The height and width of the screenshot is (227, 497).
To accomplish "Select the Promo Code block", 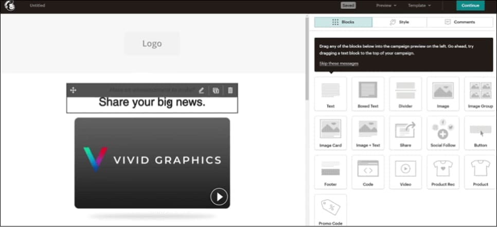I will pos(330,208).
